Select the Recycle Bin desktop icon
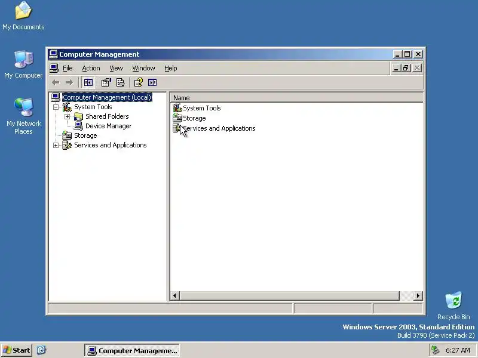The height and width of the screenshot is (358, 478). pos(454,305)
